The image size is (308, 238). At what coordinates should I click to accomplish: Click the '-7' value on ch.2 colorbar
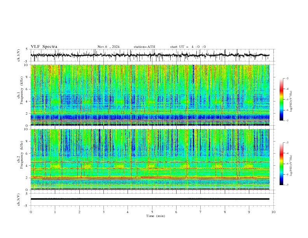tap(287, 185)
